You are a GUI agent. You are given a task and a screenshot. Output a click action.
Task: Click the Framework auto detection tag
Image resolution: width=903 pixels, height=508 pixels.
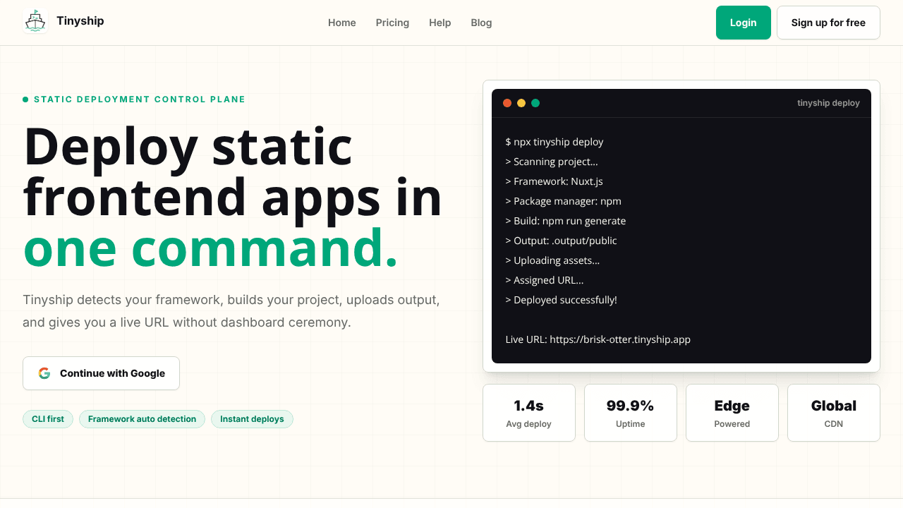142,419
